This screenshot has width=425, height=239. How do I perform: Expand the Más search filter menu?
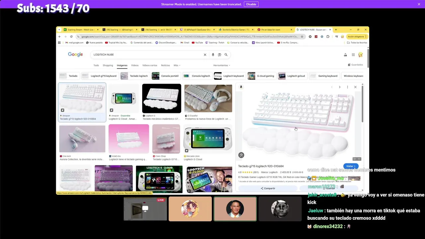tap(177, 65)
